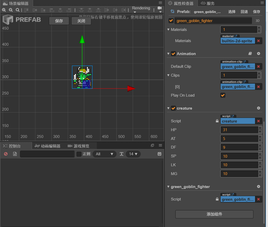Open console panel hamburger menu
268x227 pixels.
(160, 145)
